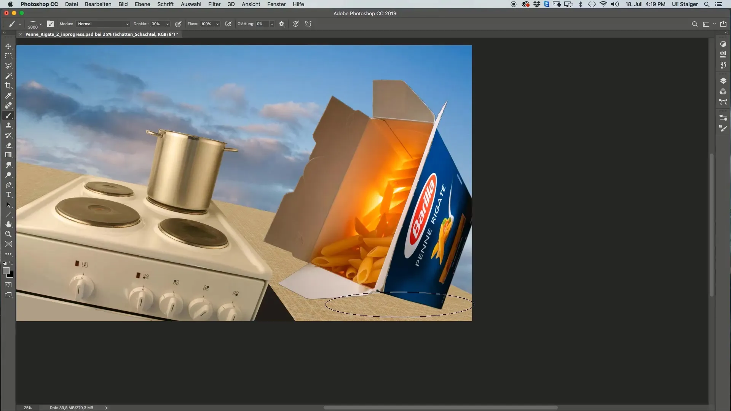The width and height of the screenshot is (731, 411).
Task: Open the Libraries panel icon
Action: [723, 54]
